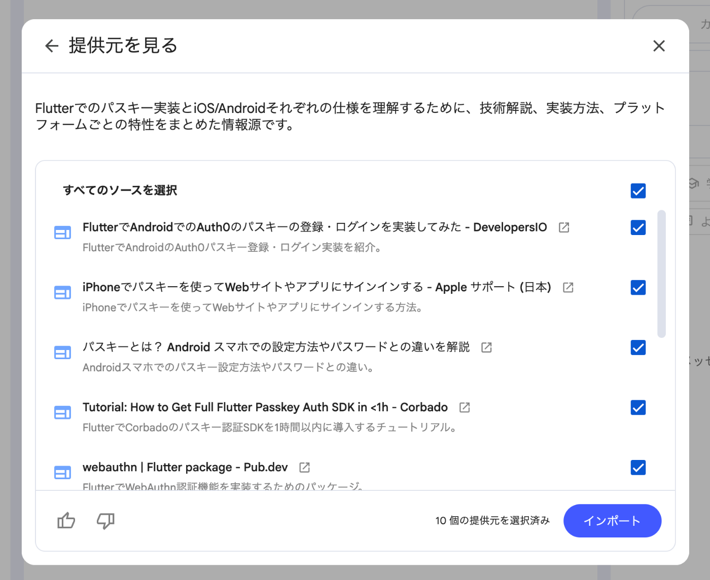Uncheck the Corbado tutorial source checkbox
The height and width of the screenshot is (580, 710).
click(x=638, y=407)
